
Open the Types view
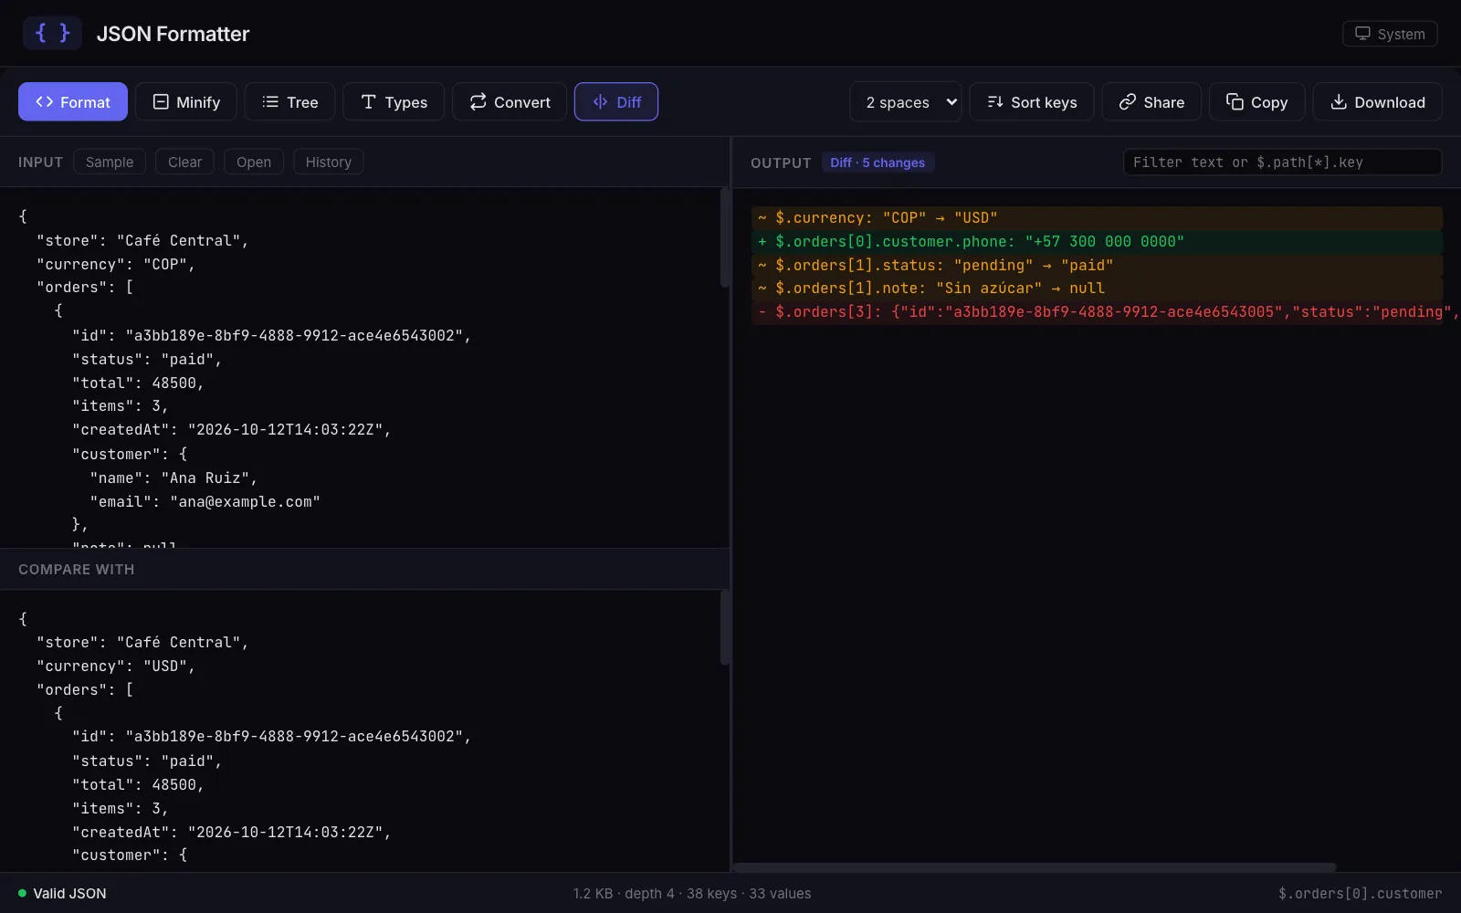tap(394, 102)
